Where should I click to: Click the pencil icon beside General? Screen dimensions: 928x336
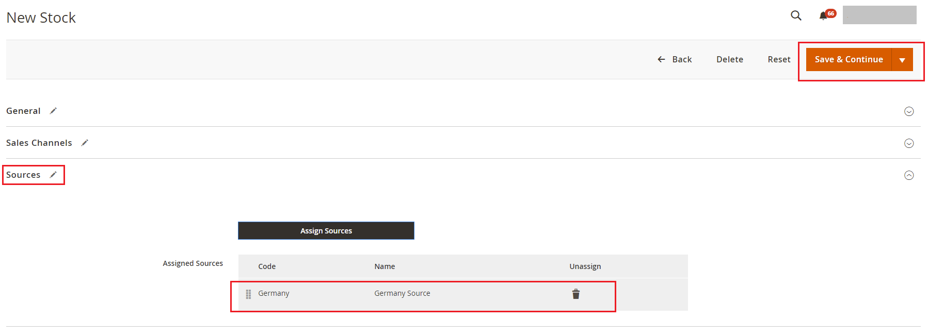point(53,111)
